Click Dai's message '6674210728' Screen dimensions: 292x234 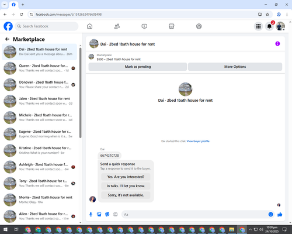[109, 156]
